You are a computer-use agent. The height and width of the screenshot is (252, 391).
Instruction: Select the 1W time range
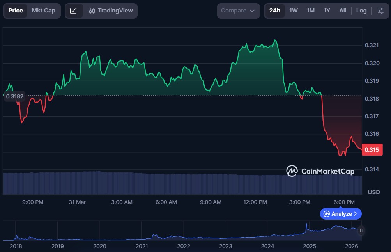tap(293, 11)
